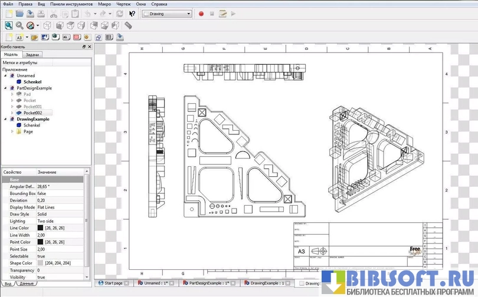Toggle the Visibility property value
Screen dimensions: 478x297
[41, 277]
